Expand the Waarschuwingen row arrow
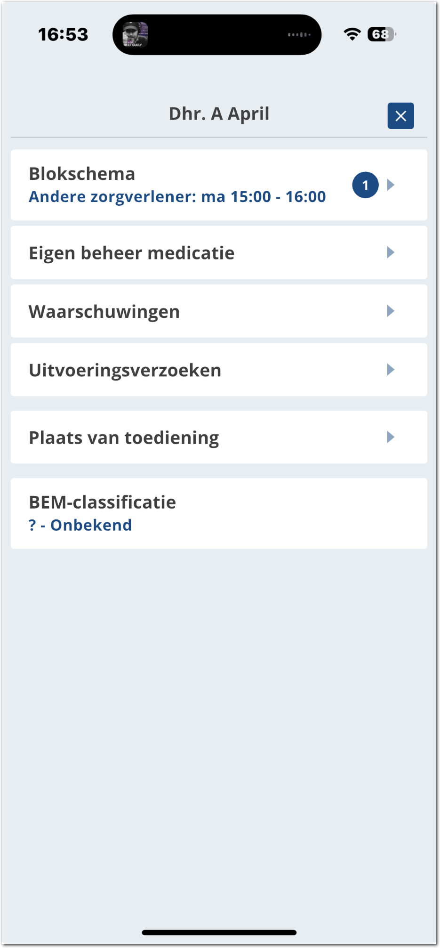 (x=391, y=311)
